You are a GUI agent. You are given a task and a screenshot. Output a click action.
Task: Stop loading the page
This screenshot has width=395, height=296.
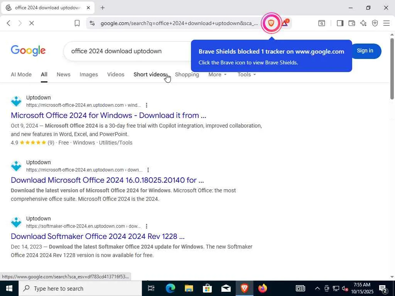click(x=32, y=23)
